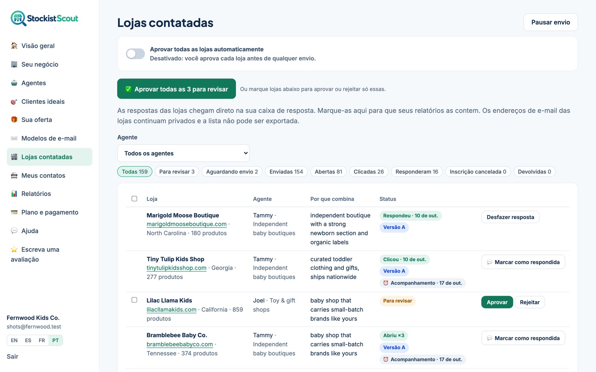The width and height of the screenshot is (596, 372).
Task: Approve Lilac Llama Kids with Aprovar
Action: [497, 302]
